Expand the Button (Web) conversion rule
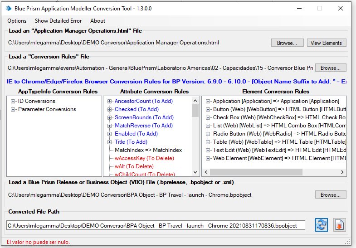The width and height of the screenshot is (356, 248). pyautogui.click(x=208, y=109)
